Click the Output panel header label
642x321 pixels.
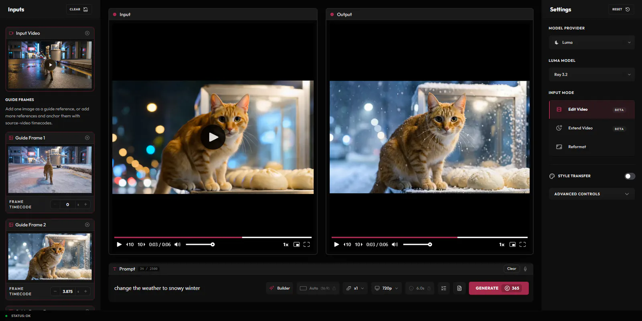tap(344, 14)
